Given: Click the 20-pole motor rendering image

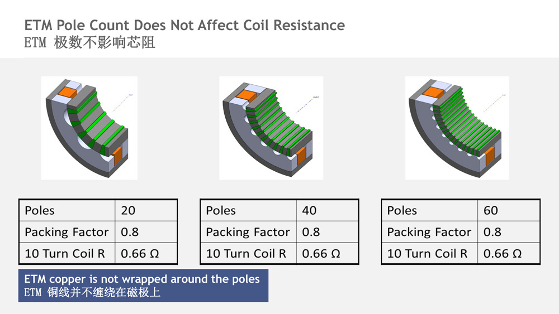Looking at the screenshot, I should [x=89, y=128].
